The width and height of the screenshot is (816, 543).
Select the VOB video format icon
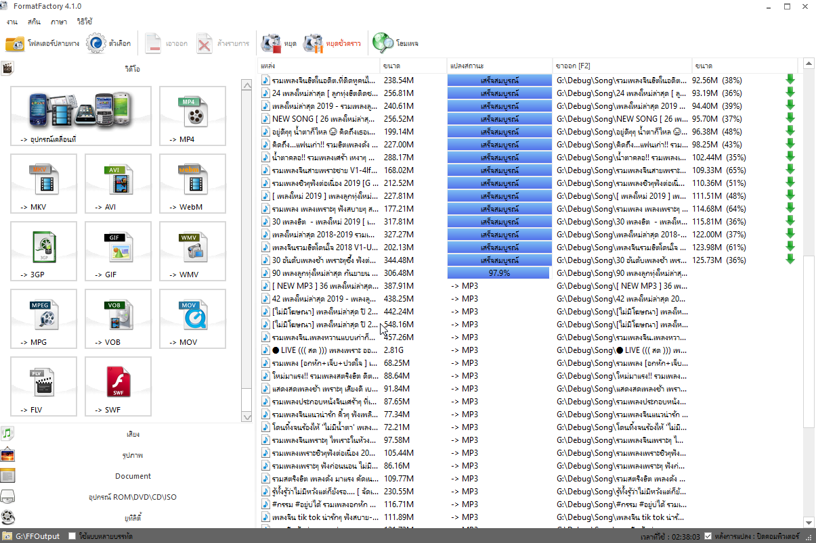pos(118,318)
